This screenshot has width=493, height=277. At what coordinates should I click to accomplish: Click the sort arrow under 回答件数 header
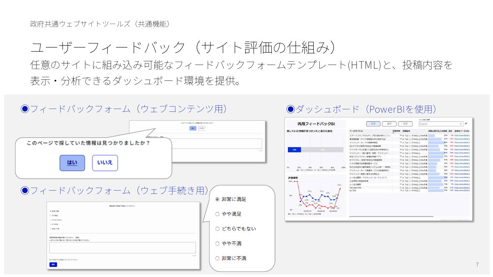(394, 133)
